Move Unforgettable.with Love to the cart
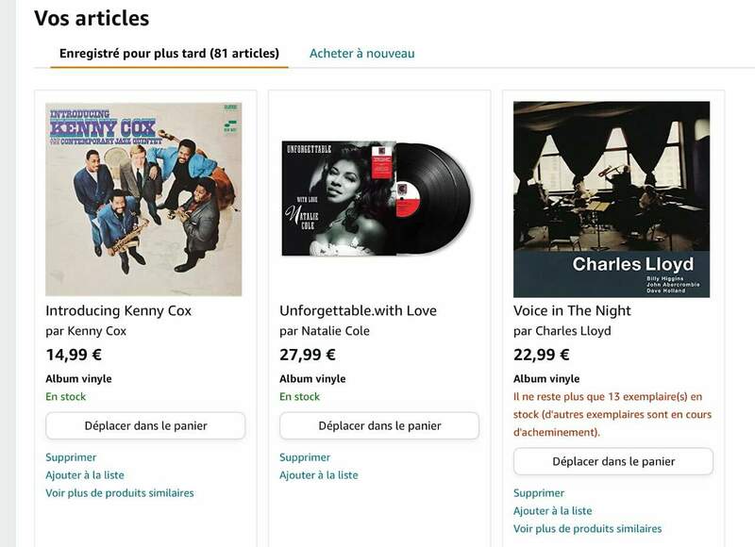The image size is (755, 547). point(379,425)
